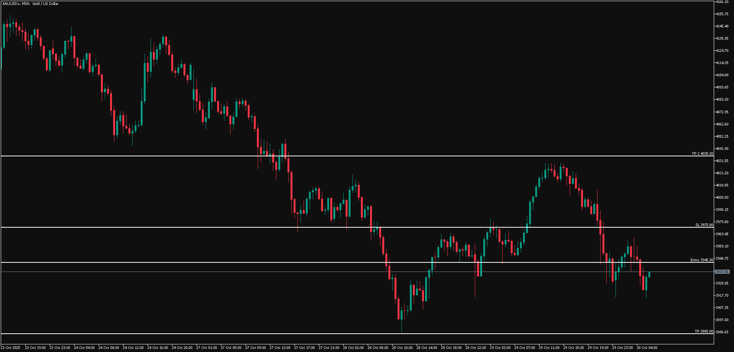Click the TP 2 4035.30 line label

(702, 154)
